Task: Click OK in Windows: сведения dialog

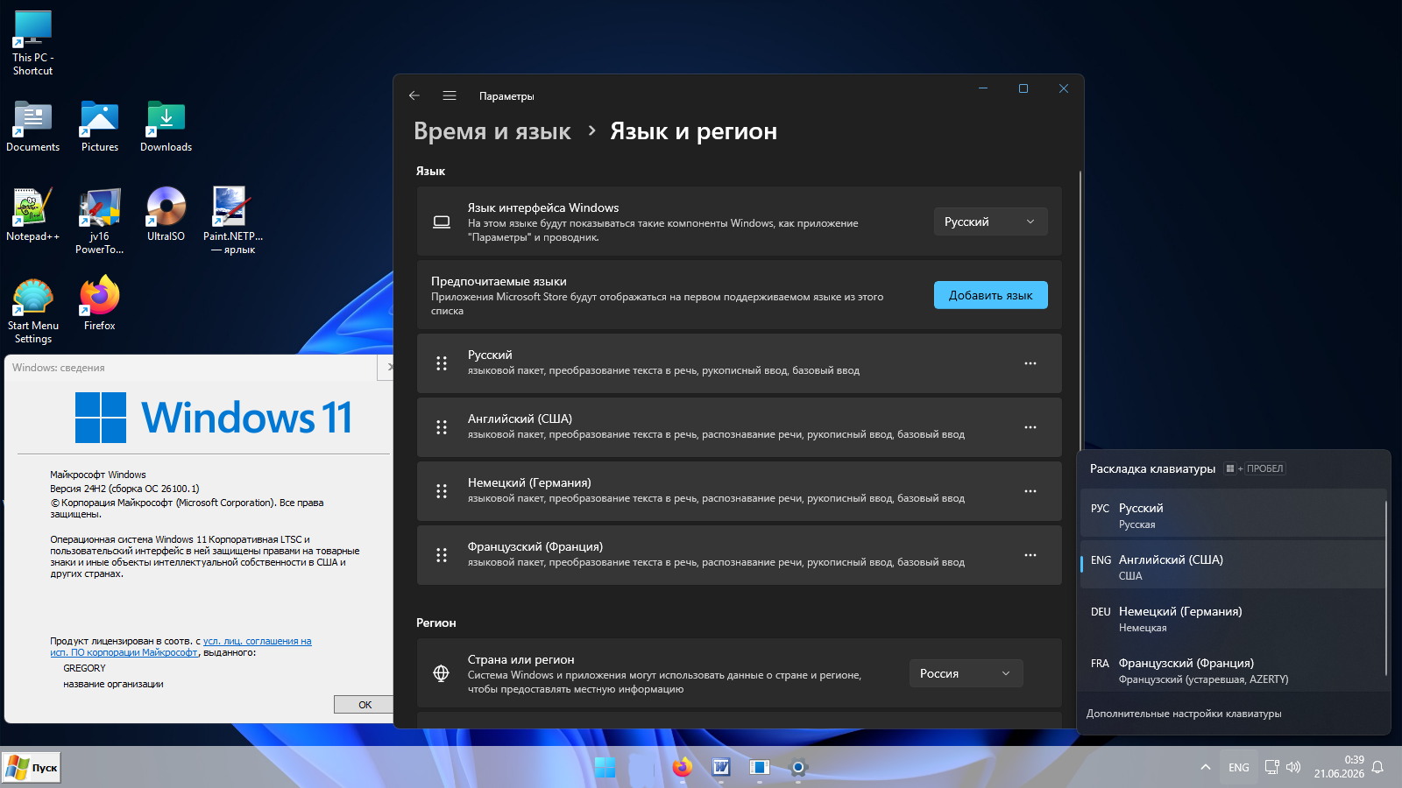Action: [365, 705]
